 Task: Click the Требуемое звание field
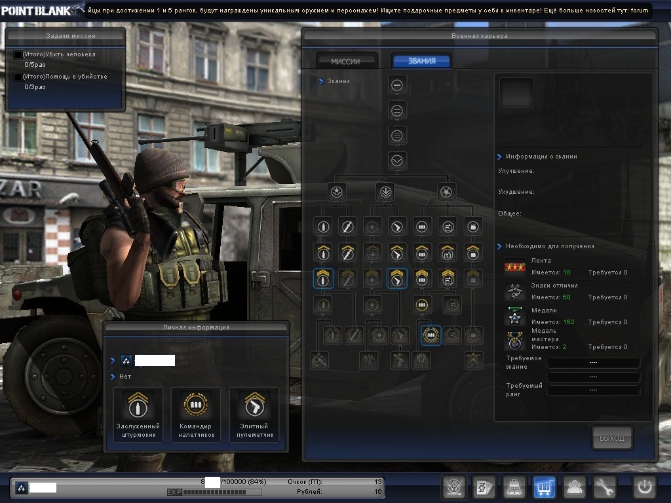[593, 363]
